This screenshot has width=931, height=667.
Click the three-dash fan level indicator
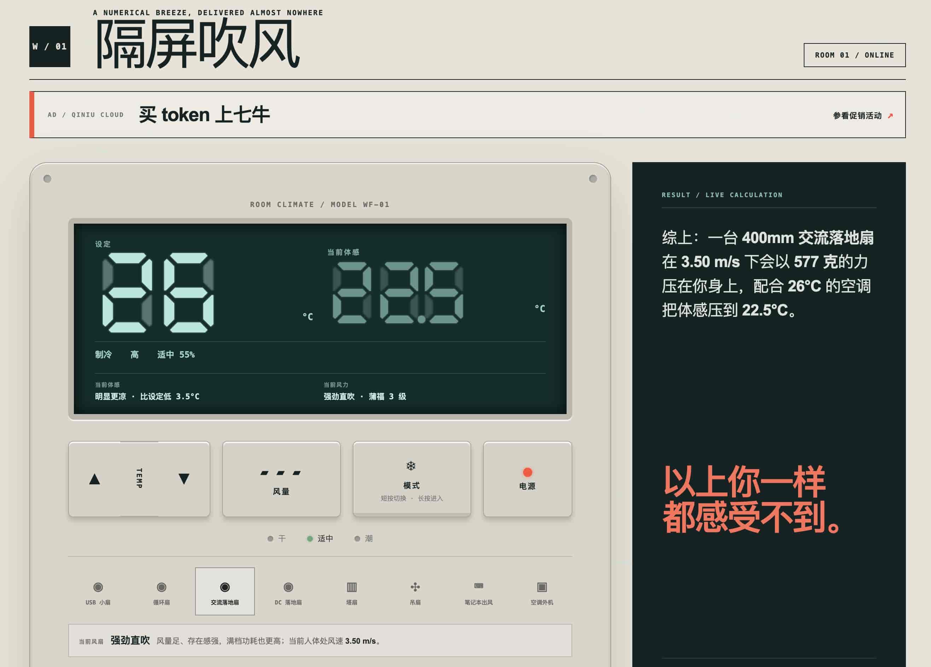281,473
